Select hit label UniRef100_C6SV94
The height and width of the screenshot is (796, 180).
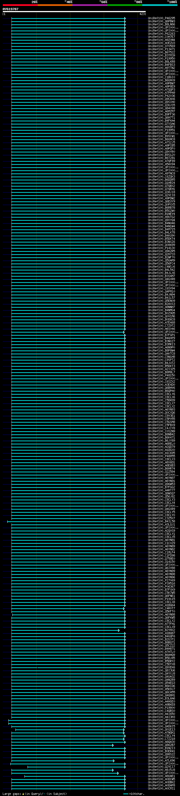[161, 289]
